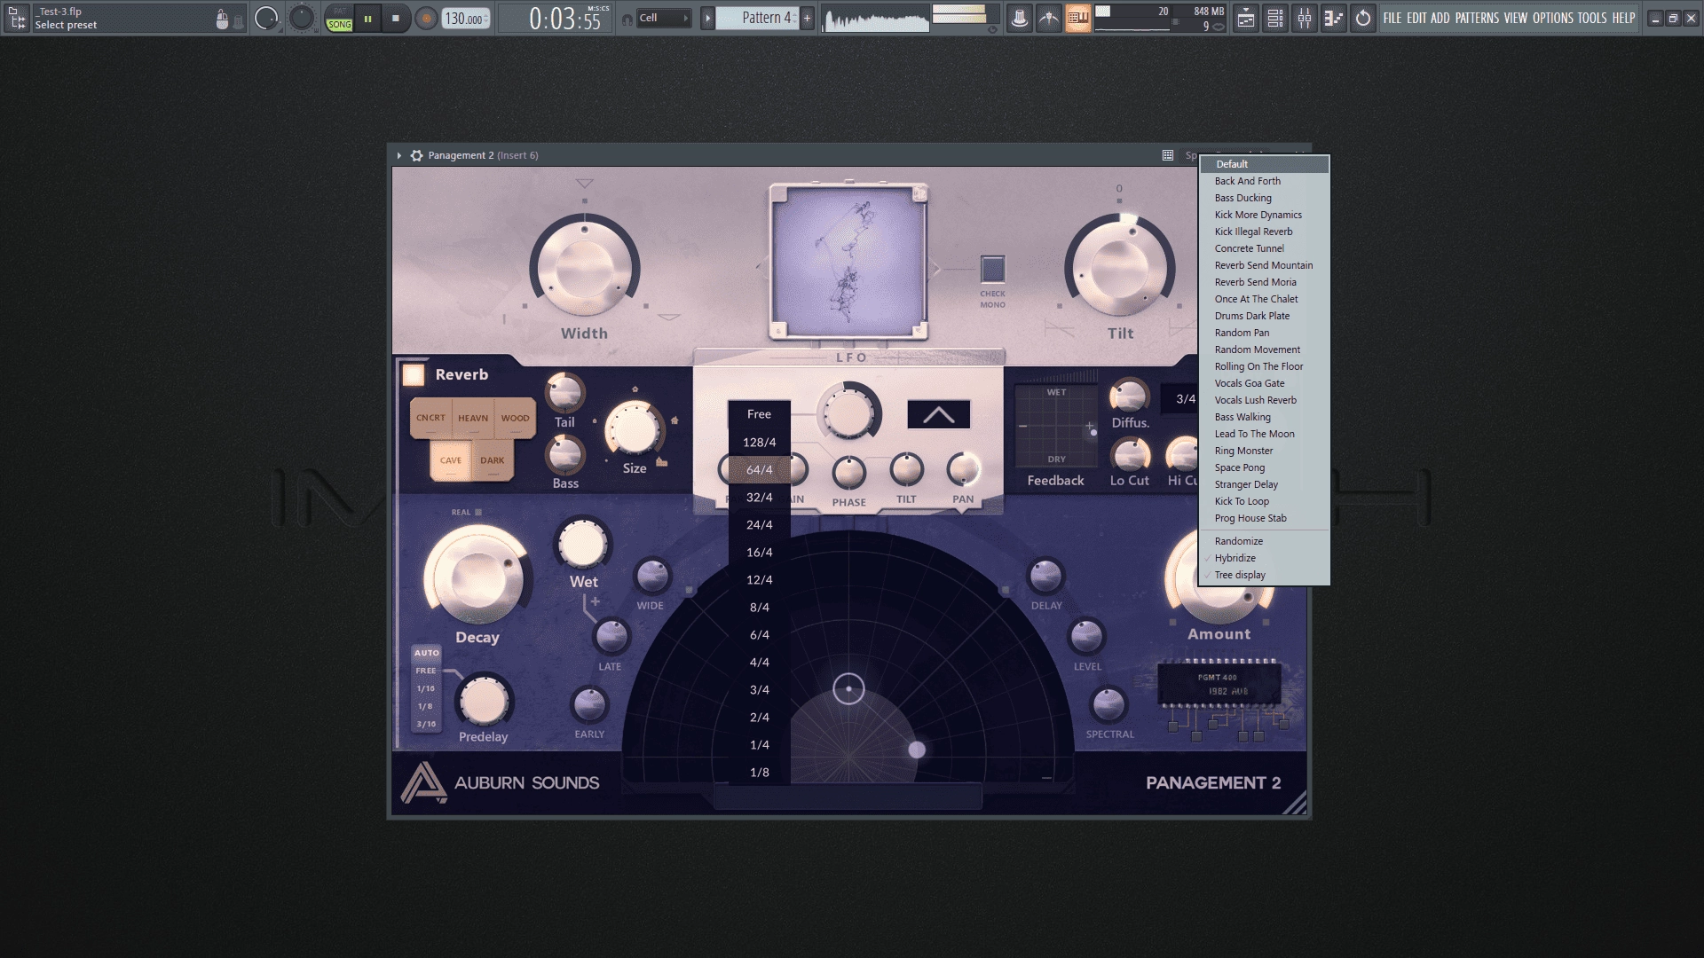1704x958 pixels.
Task: Open the Mixer icon
Action: [1305, 18]
